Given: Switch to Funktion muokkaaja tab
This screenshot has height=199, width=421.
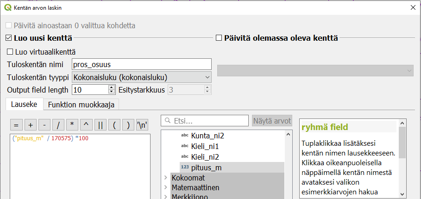Looking at the screenshot, I should click(81, 104).
